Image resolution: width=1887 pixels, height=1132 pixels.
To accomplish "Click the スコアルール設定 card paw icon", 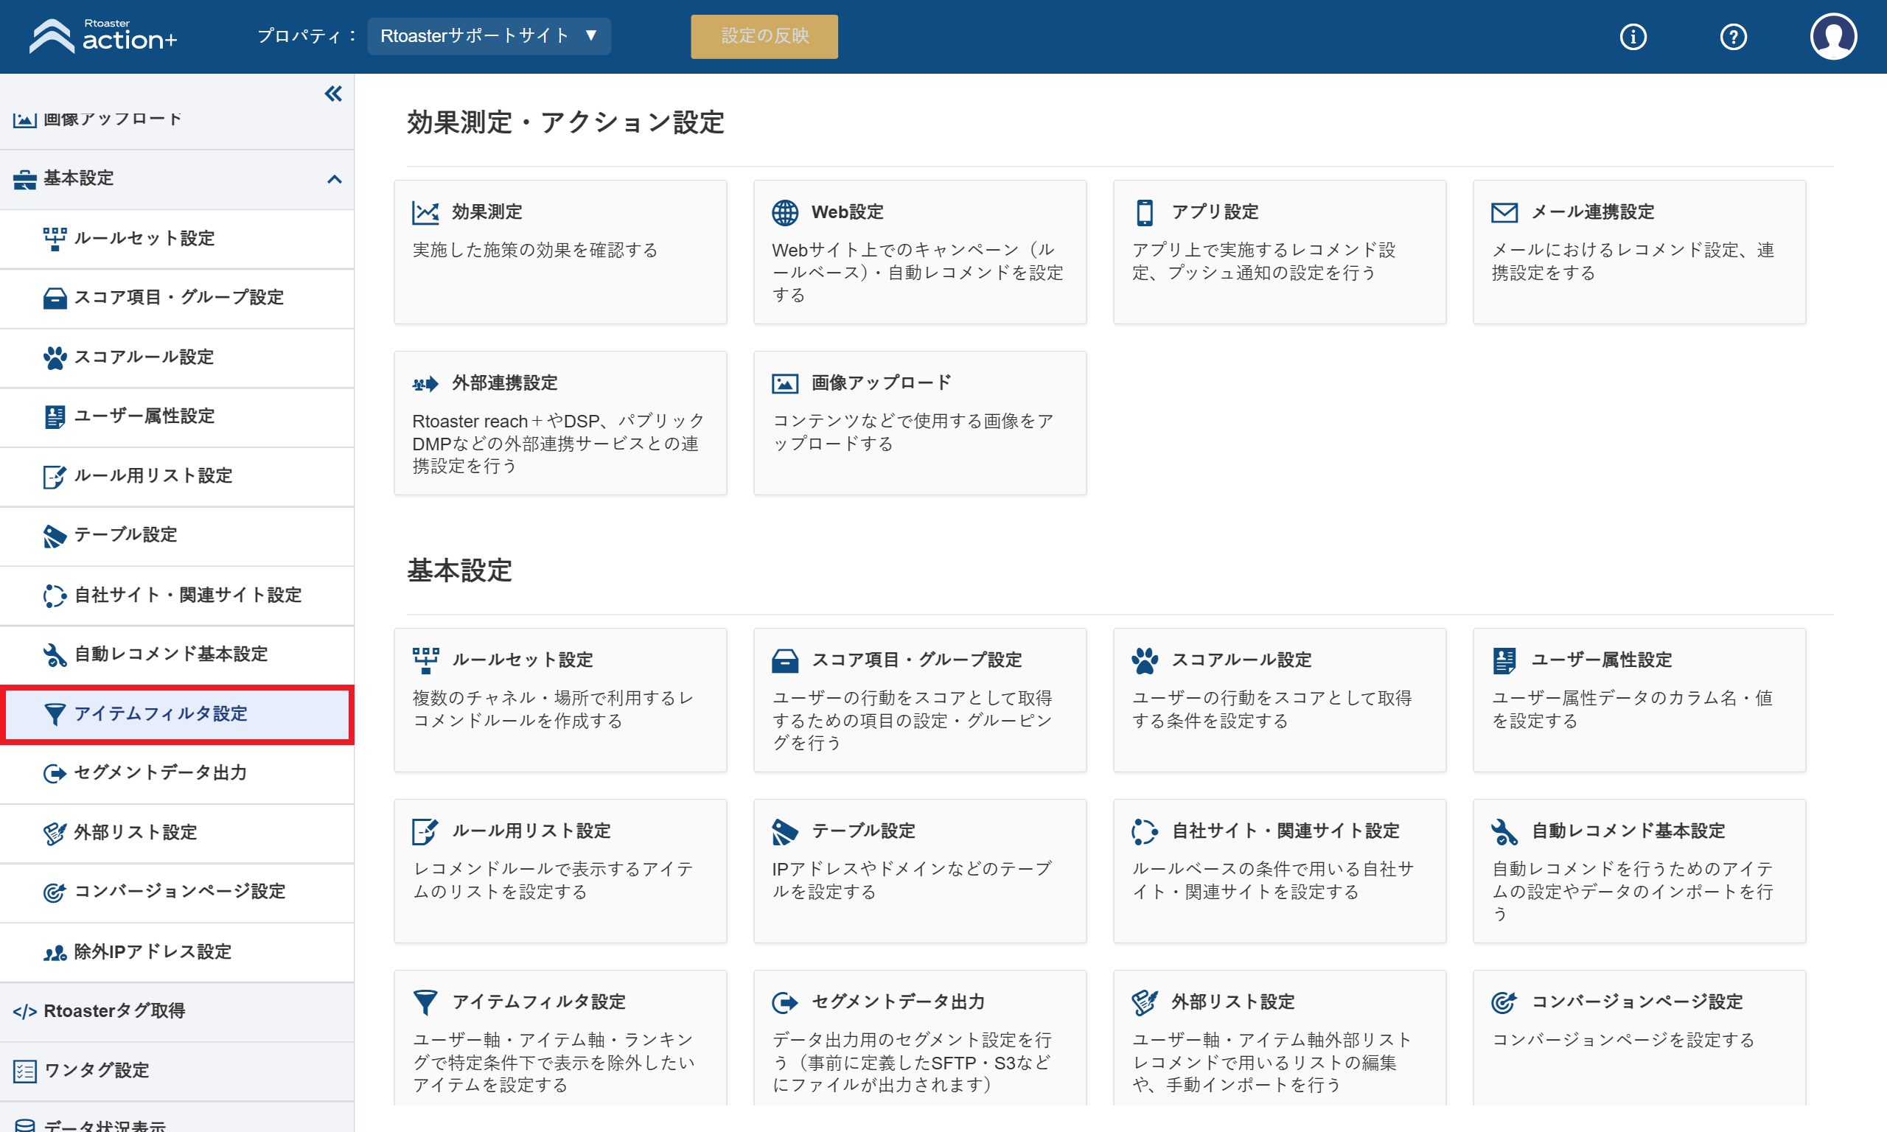I will pyautogui.click(x=1145, y=660).
